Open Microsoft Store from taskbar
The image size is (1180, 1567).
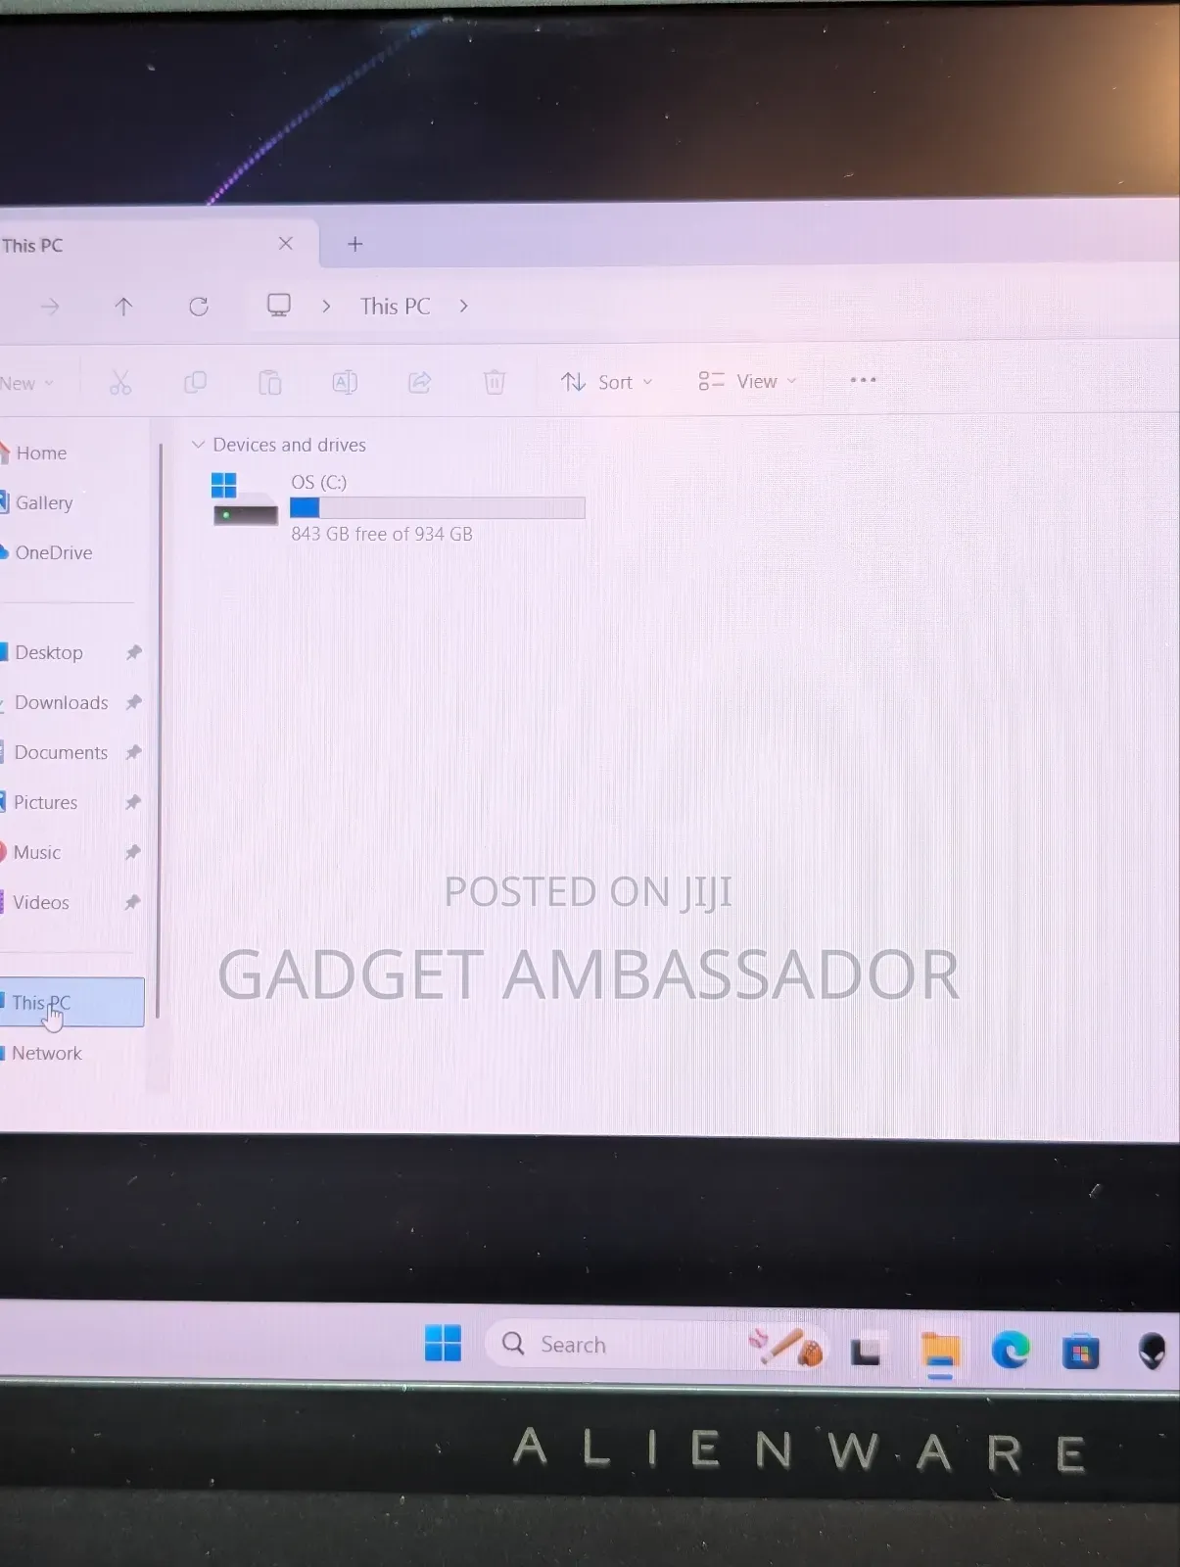(1081, 1353)
